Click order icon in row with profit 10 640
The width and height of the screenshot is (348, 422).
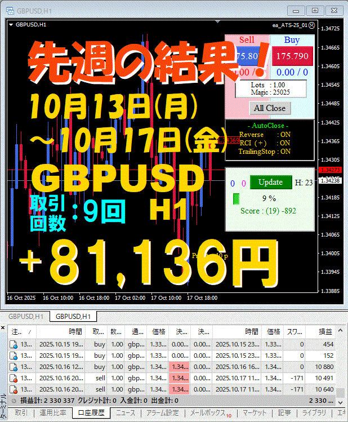(14, 390)
